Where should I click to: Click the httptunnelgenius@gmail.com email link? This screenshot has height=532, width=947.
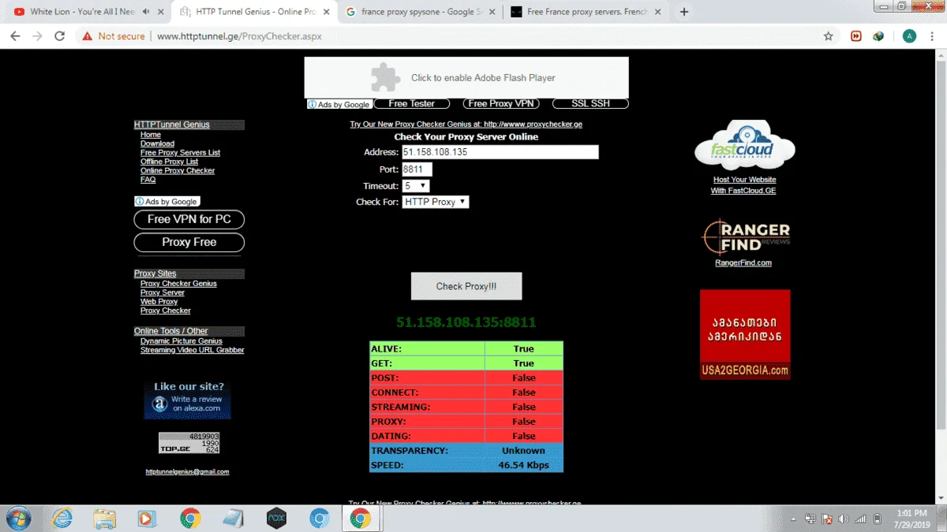coord(188,471)
